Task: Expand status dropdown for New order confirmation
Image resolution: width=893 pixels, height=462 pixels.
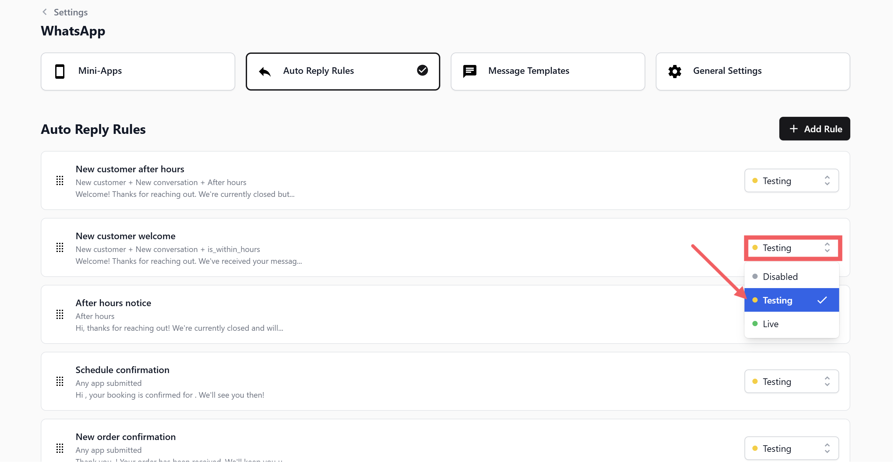Action: tap(791, 448)
